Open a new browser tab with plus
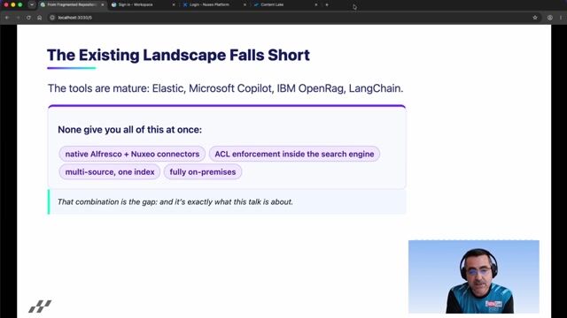Image resolution: width=567 pixels, height=318 pixels. pos(327,4)
